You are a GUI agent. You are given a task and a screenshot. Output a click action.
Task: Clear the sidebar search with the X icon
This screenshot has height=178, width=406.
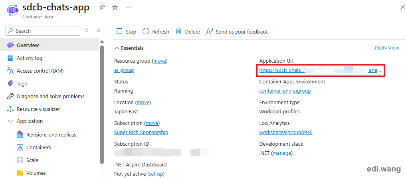point(87,31)
